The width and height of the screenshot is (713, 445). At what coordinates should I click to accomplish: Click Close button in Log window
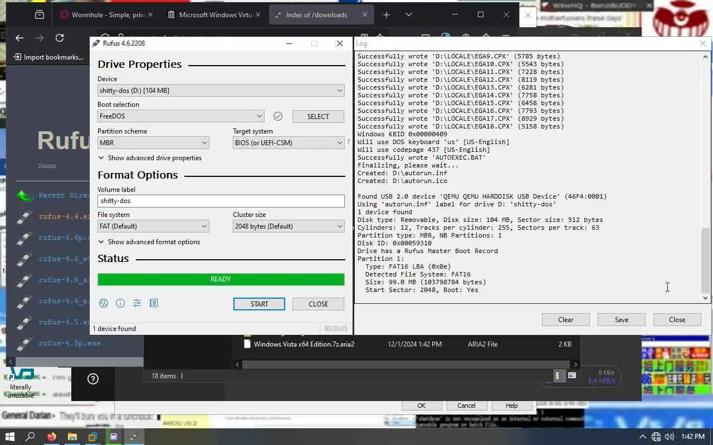point(677,319)
